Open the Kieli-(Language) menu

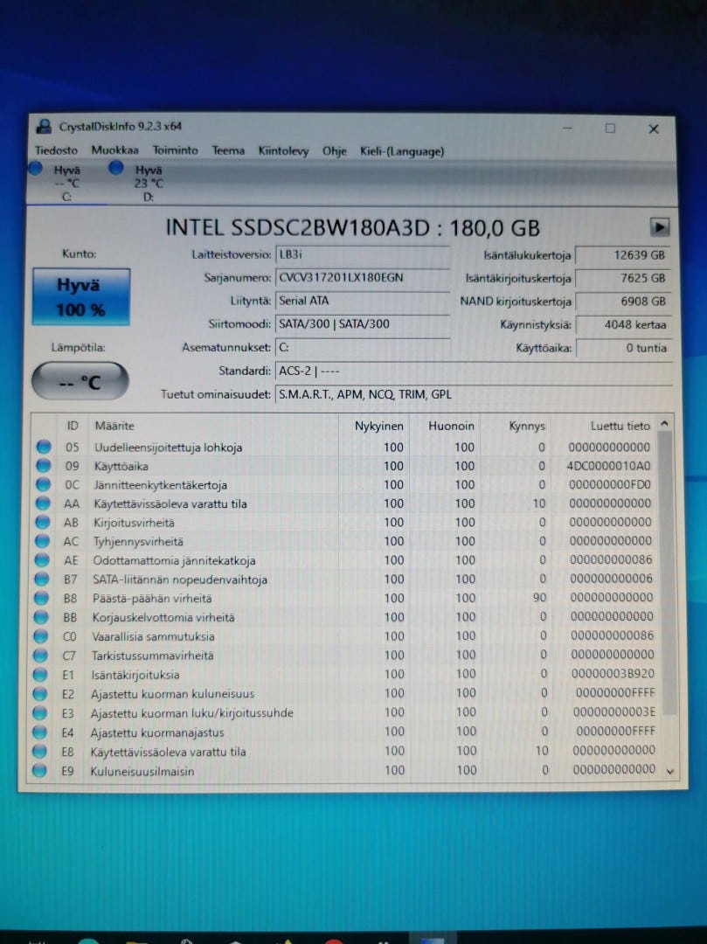point(402,150)
